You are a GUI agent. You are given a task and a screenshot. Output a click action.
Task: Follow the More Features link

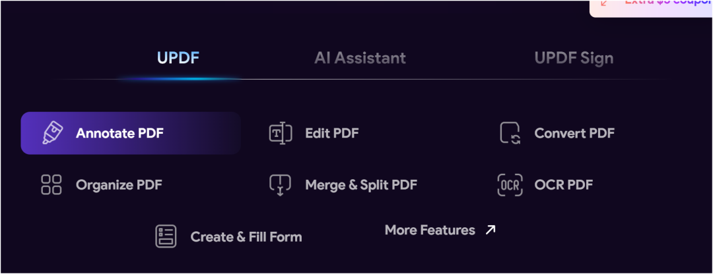tap(440, 230)
